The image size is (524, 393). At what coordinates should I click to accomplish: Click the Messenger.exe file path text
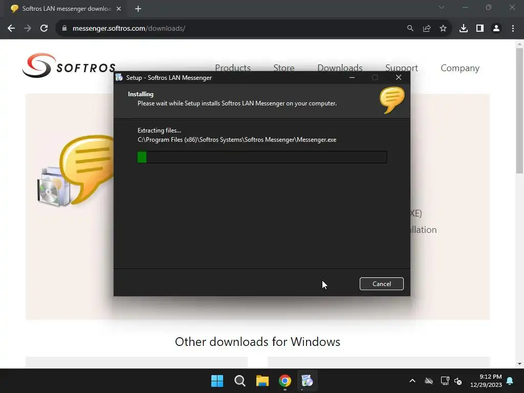[237, 140]
